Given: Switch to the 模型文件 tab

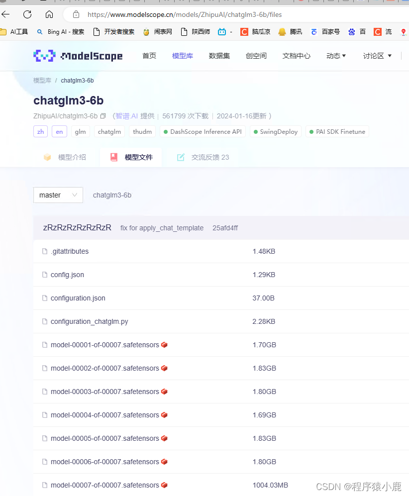Looking at the screenshot, I should (x=131, y=157).
